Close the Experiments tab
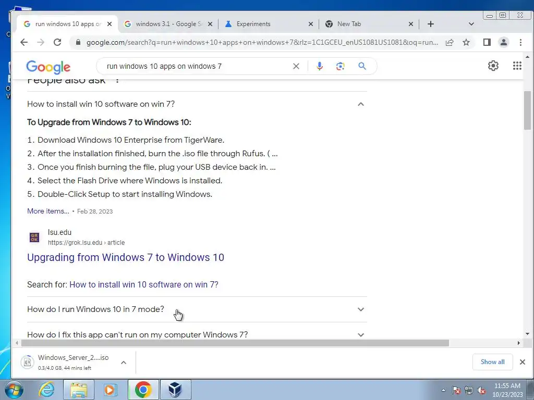 pyautogui.click(x=310, y=24)
